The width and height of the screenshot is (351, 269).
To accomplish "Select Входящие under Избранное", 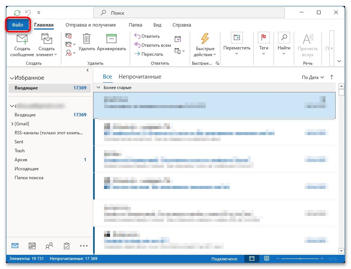I will click(50, 88).
